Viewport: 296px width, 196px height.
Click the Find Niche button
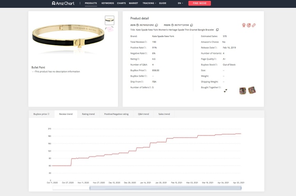click(199, 3)
